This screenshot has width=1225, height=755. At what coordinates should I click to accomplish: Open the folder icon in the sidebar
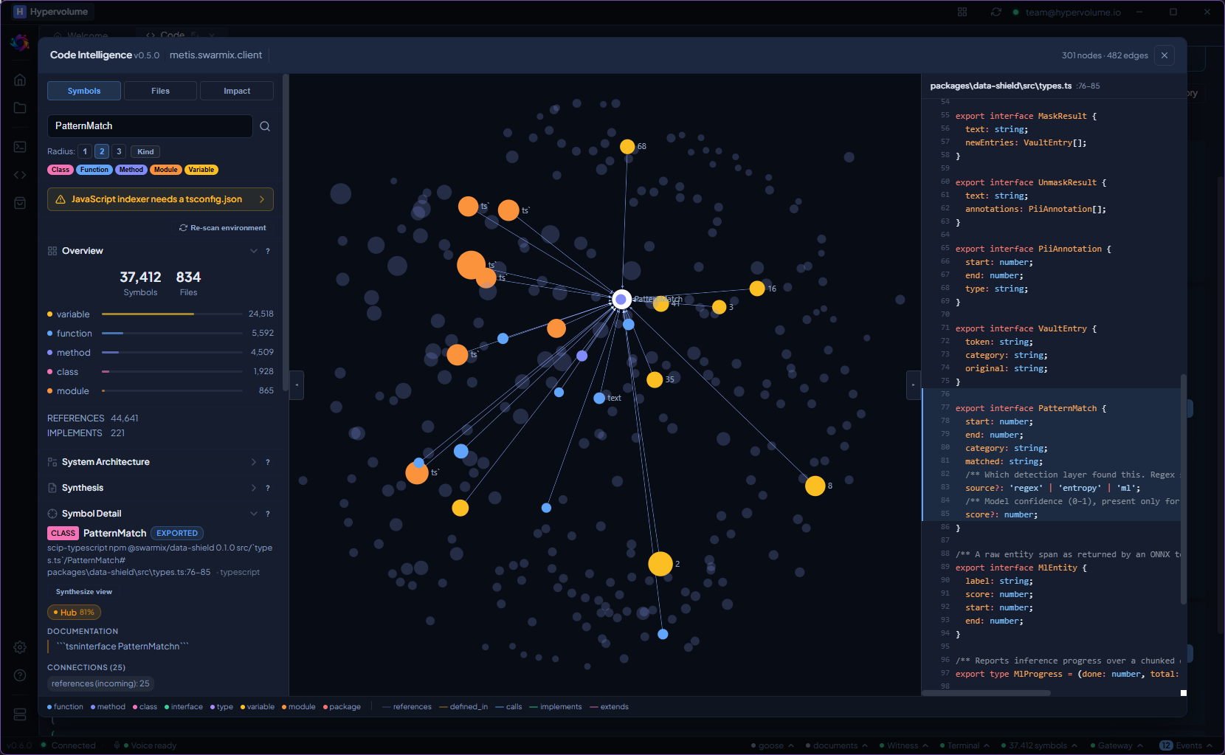click(x=20, y=108)
